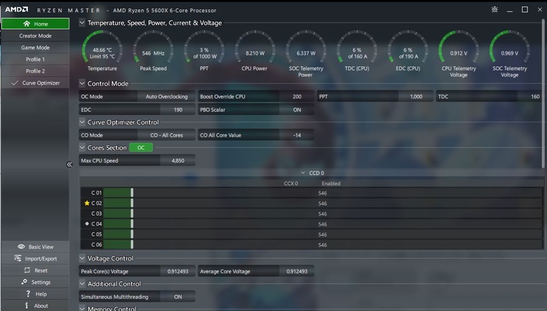Collapse the CCD 0 group chevron
Image resolution: width=547 pixels, height=311 pixels.
tap(303, 173)
